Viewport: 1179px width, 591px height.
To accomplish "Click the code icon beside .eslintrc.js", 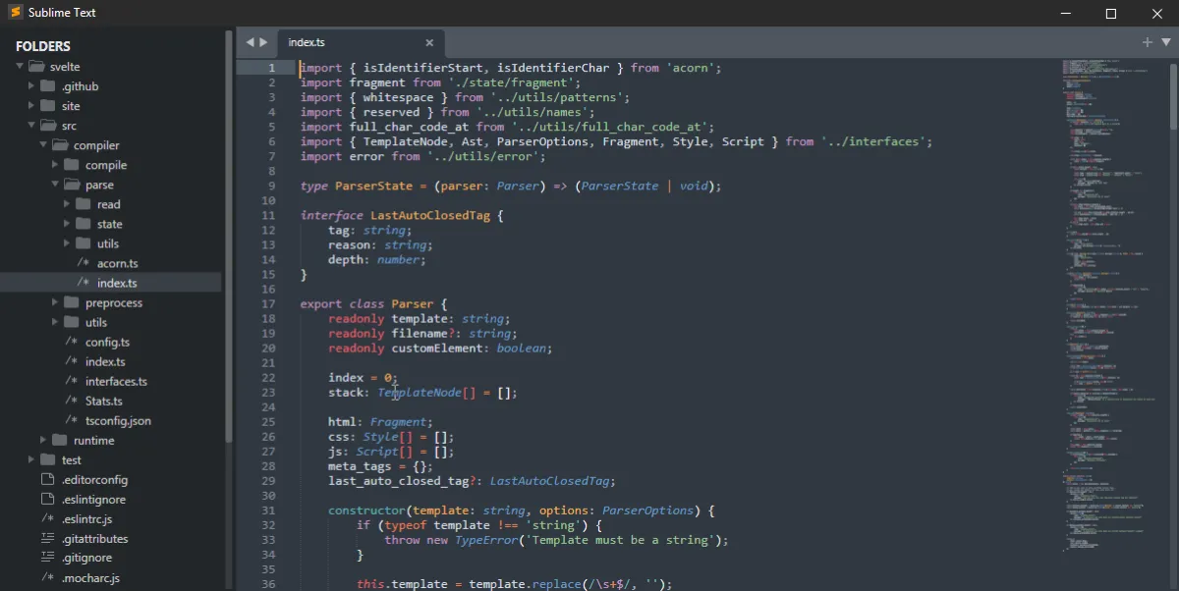I will coord(47,518).
